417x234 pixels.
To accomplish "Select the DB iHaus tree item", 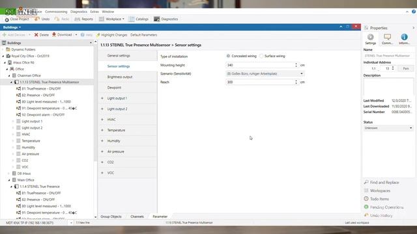I will [x=24, y=174].
